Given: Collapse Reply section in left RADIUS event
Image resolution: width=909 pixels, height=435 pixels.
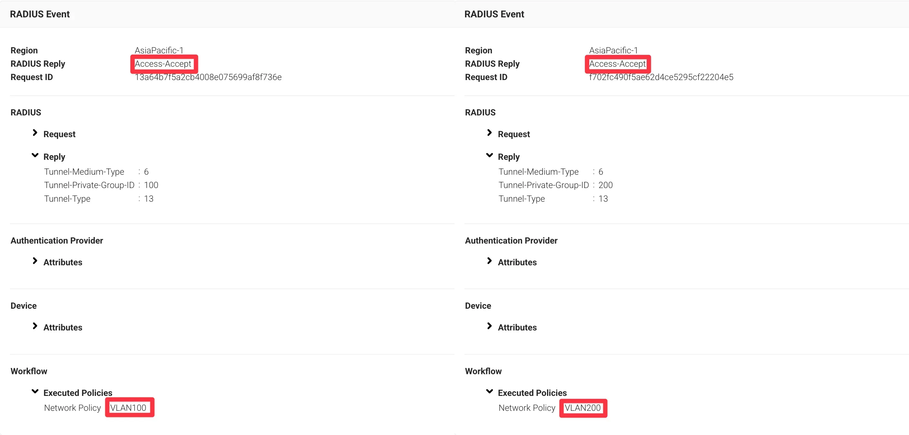Looking at the screenshot, I should tap(35, 155).
